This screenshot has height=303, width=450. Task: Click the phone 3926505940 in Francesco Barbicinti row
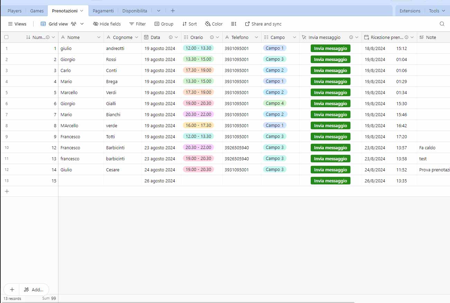click(x=242, y=148)
